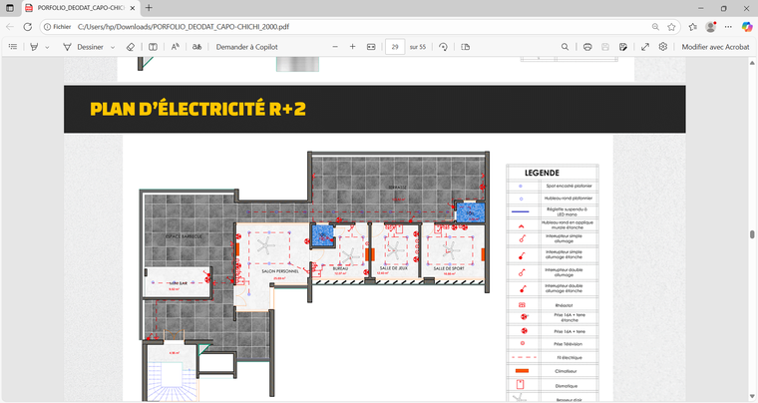Open a new browser tab
This screenshot has height=403, width=758.
(x=149, y=8)
